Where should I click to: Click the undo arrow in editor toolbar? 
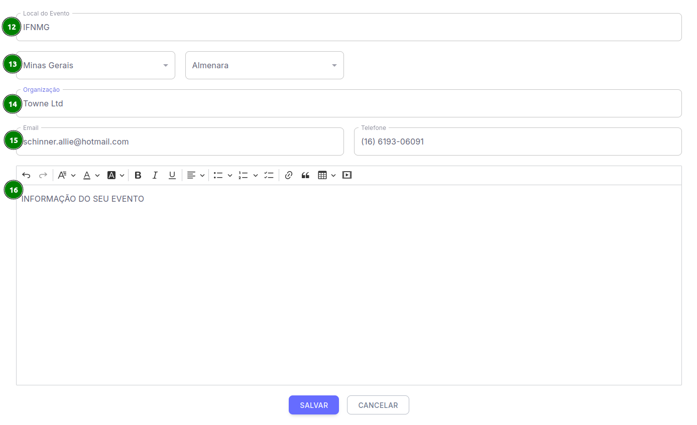[x=26, y=175]
